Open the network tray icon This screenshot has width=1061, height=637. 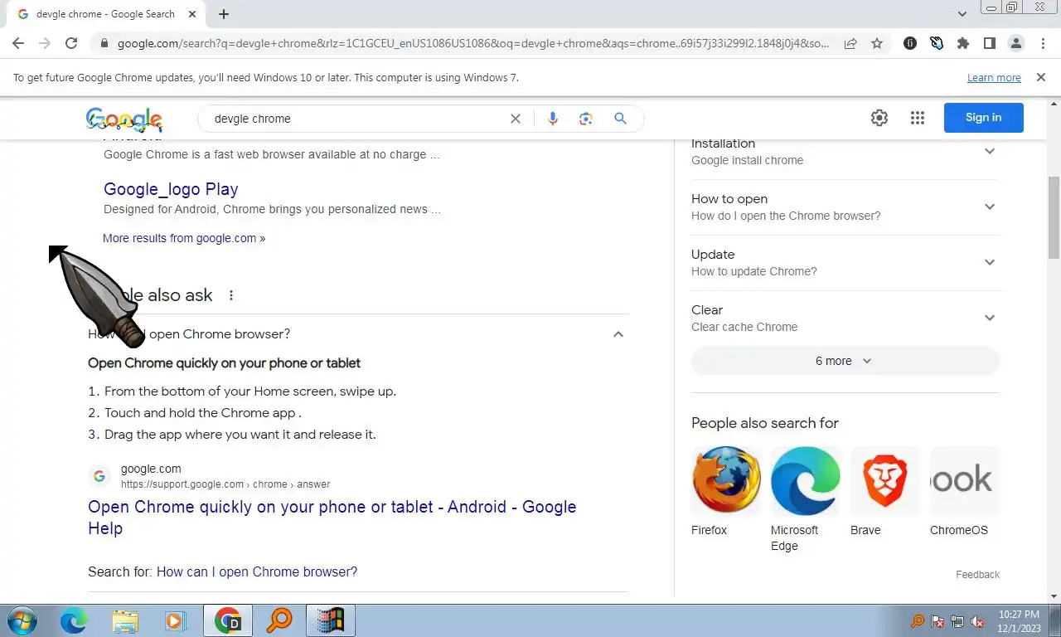coord(957,621)
